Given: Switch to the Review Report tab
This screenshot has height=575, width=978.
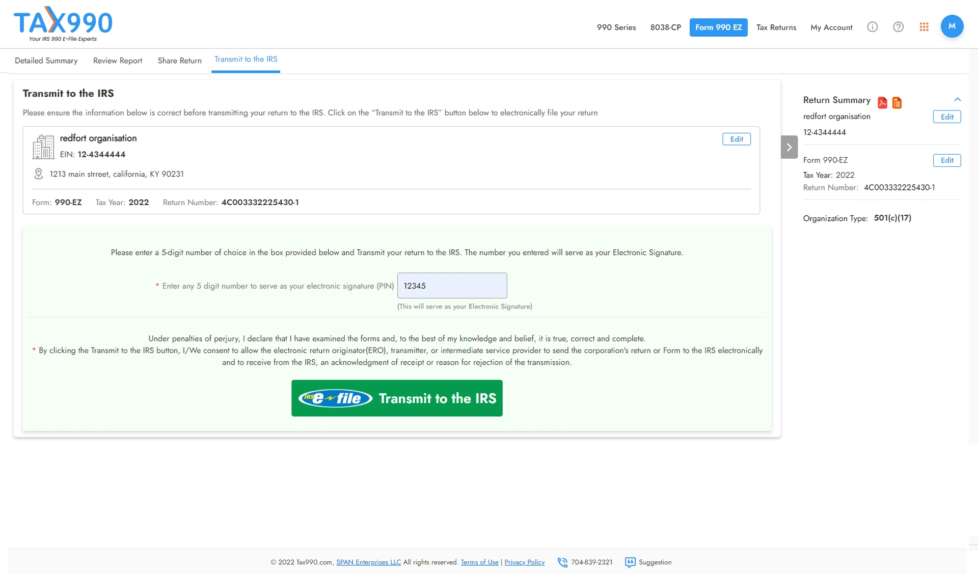Looking at the screenshot, I should point(118,61).
